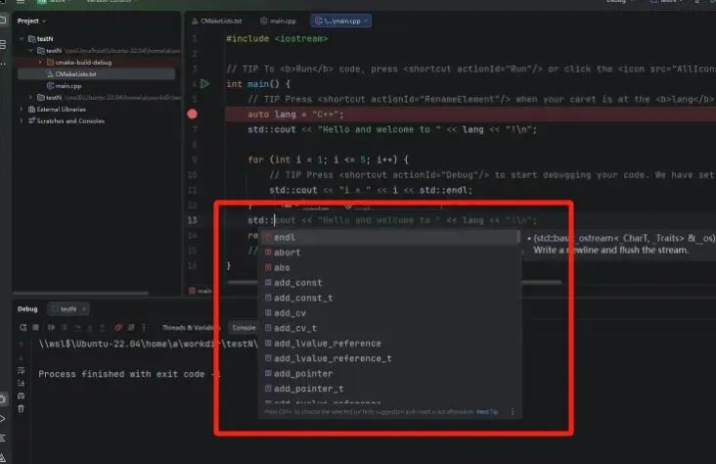
Task: Close the testN debug session tab
Action: [84, 309]
